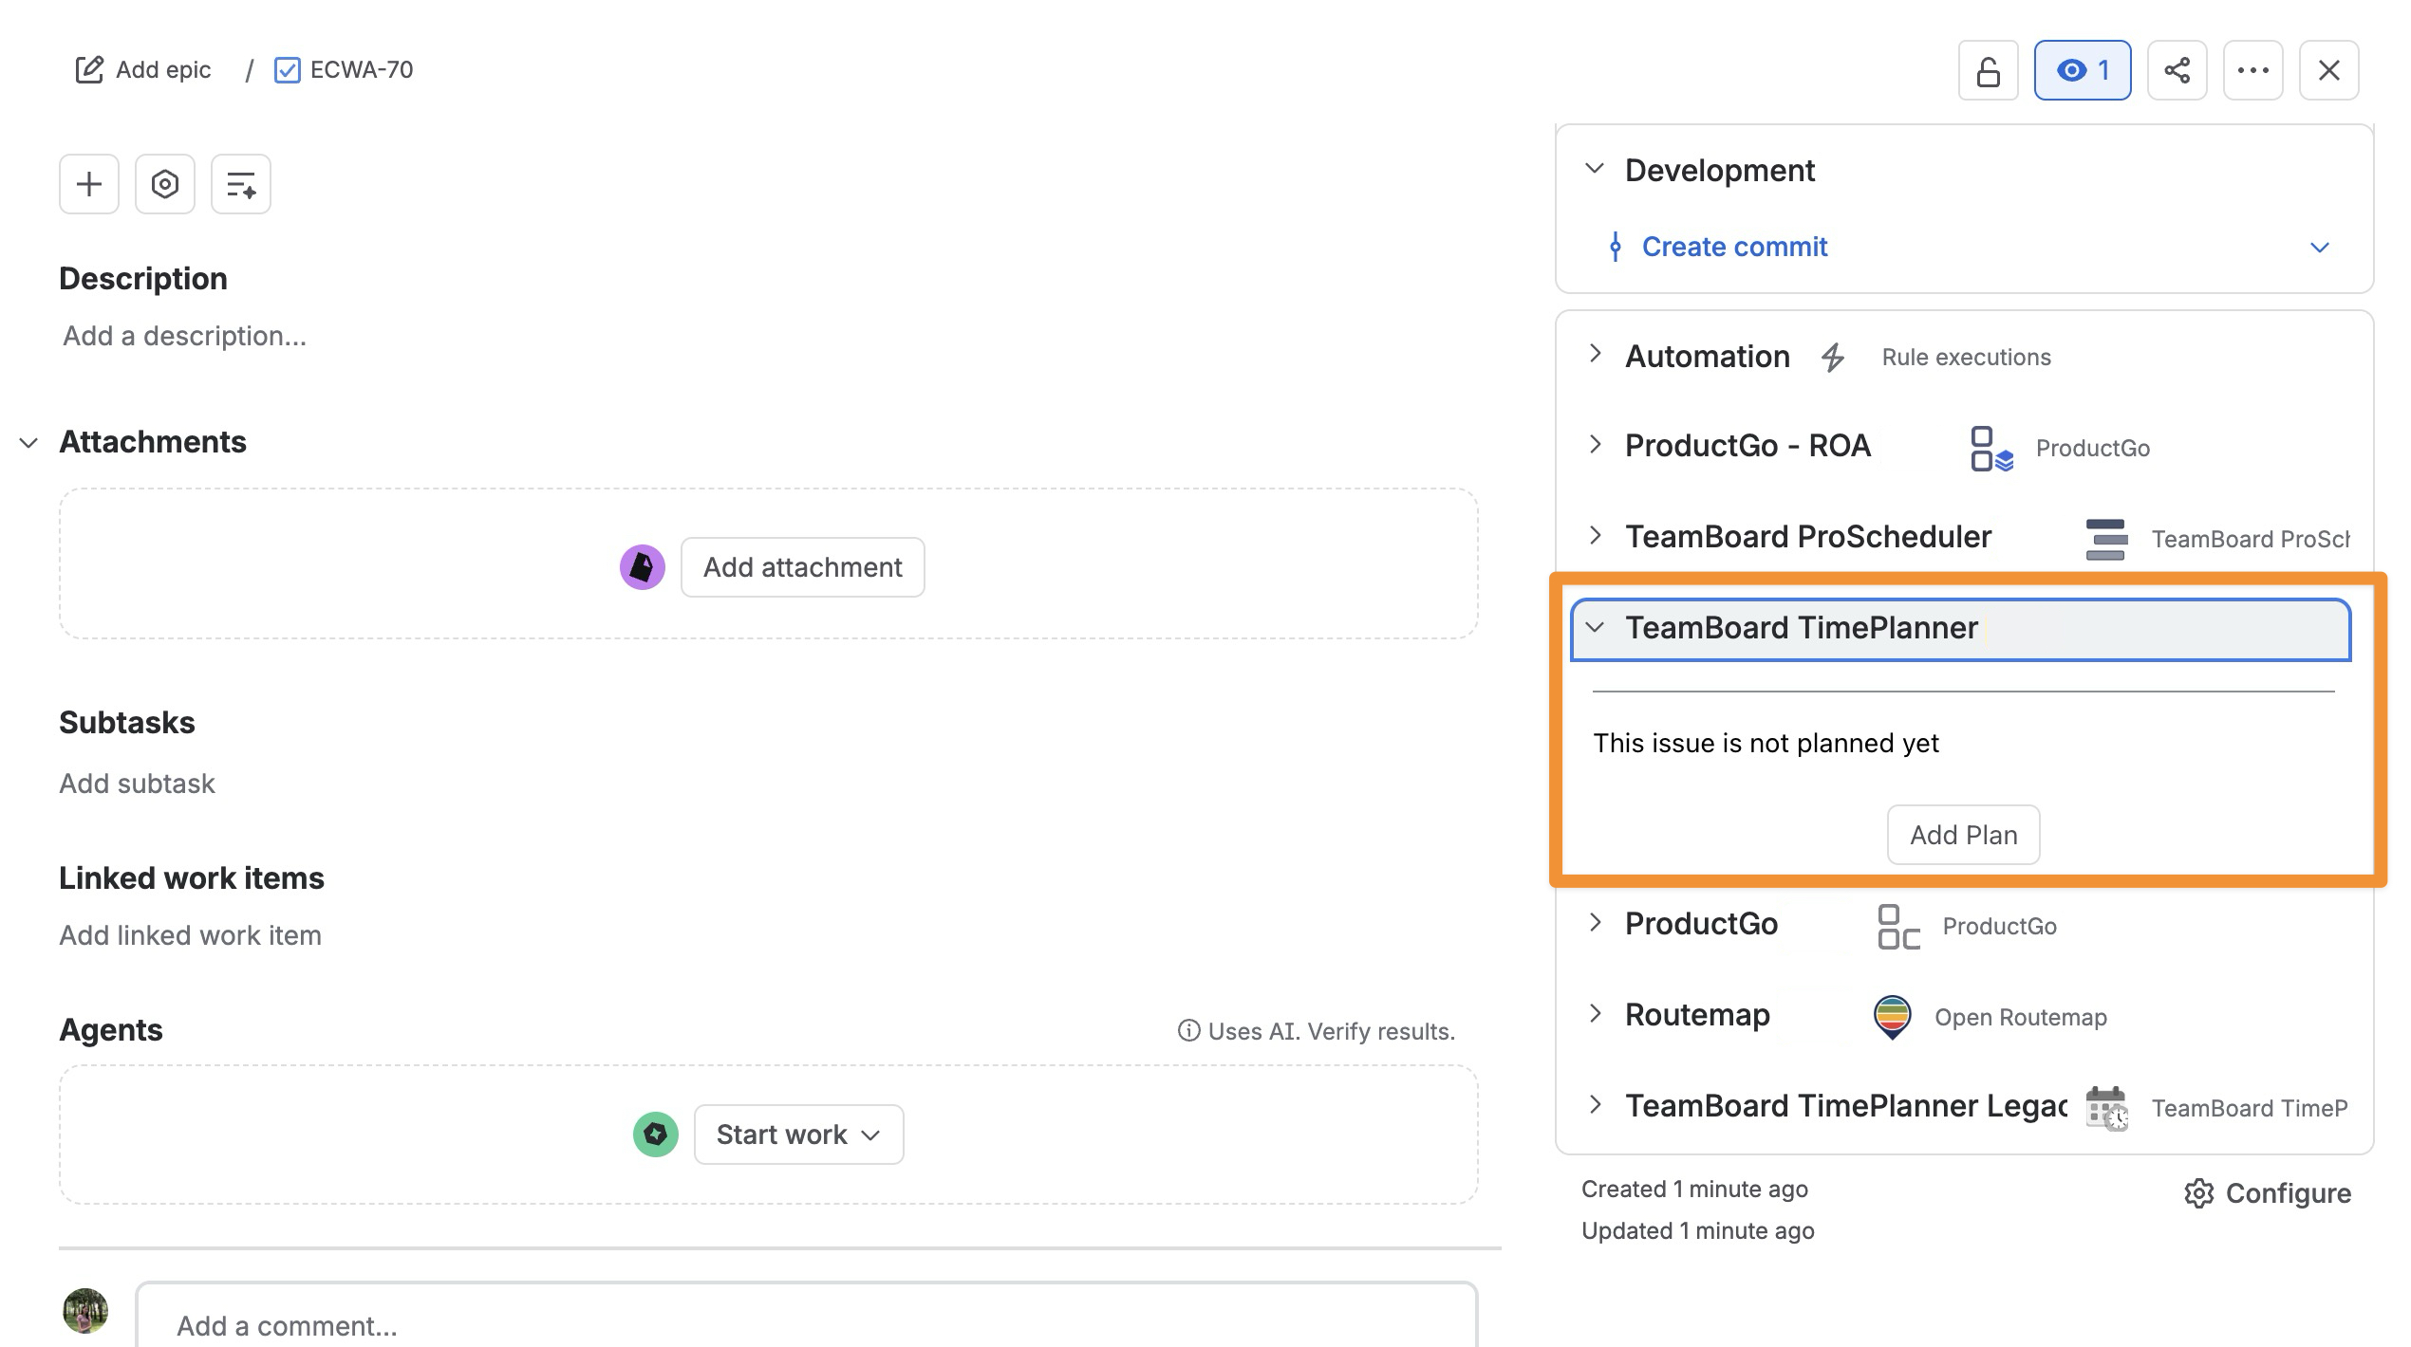The width and height of the screenshot is (2411, 1347).
Task: Click the Add attachment button
Action: click(x=803, y=567)
